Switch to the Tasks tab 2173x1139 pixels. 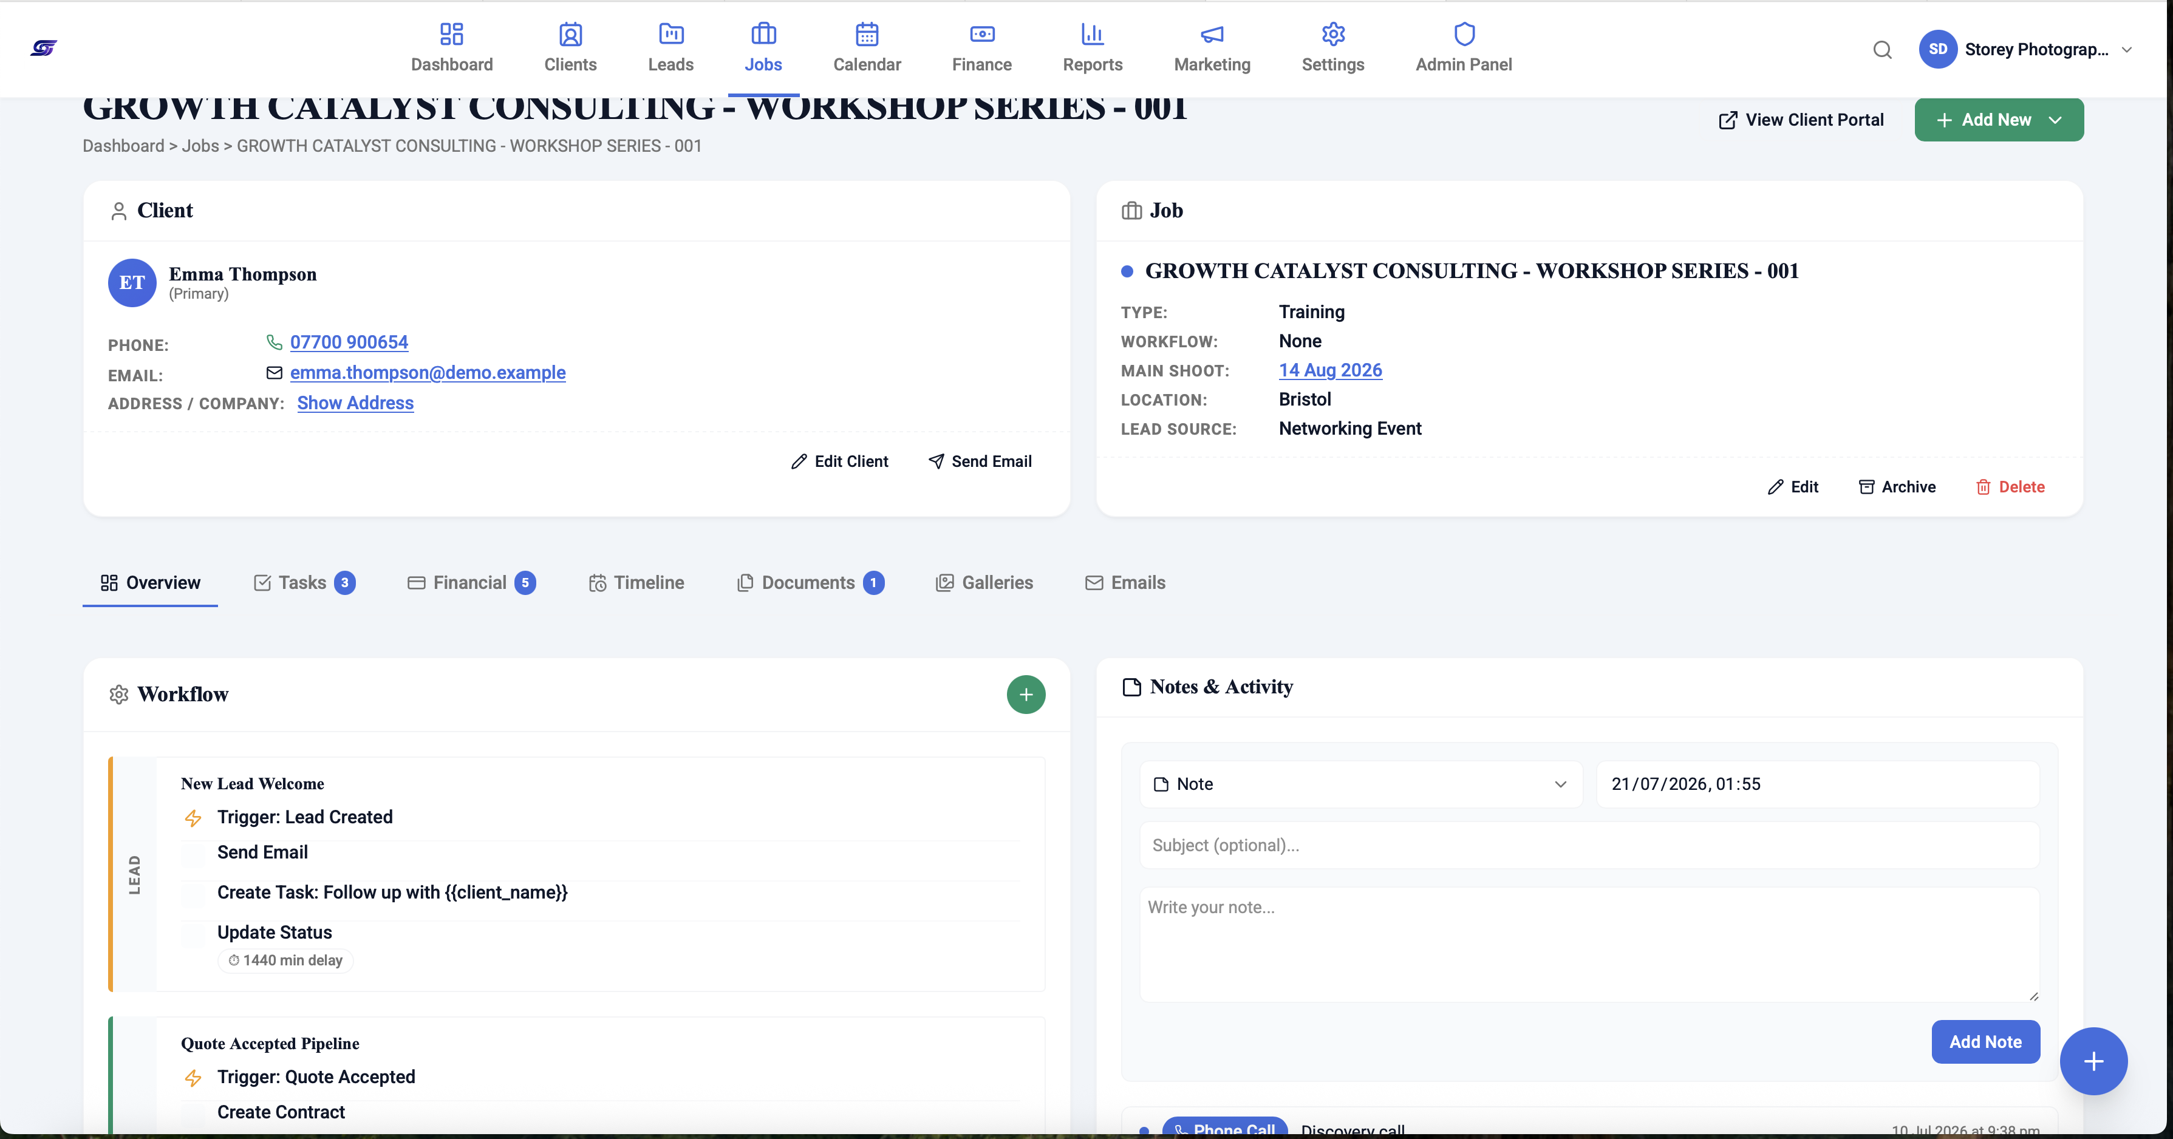tap(304, 583)
